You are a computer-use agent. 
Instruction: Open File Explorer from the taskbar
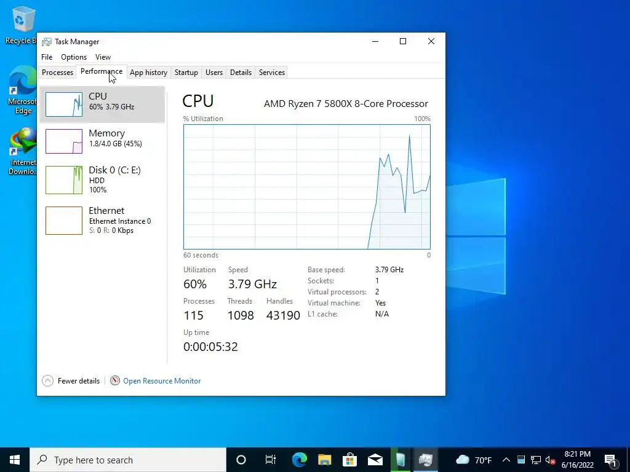click(x=325, y=460)
